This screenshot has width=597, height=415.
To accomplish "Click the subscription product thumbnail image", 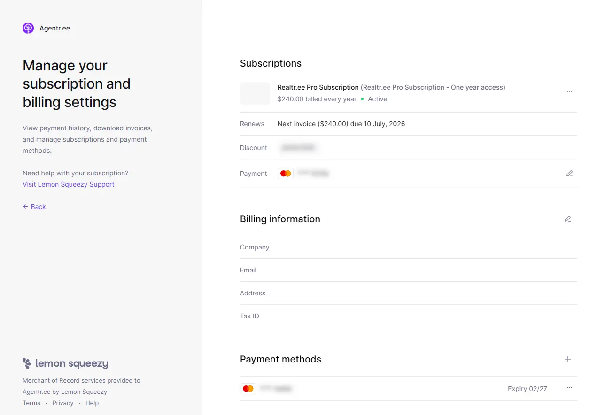I will (255, 93).
